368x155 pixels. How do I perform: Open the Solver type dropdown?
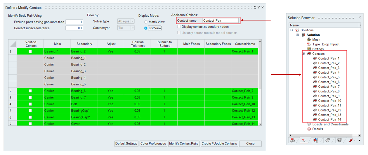pyautogui.click(x=133, y=21)
